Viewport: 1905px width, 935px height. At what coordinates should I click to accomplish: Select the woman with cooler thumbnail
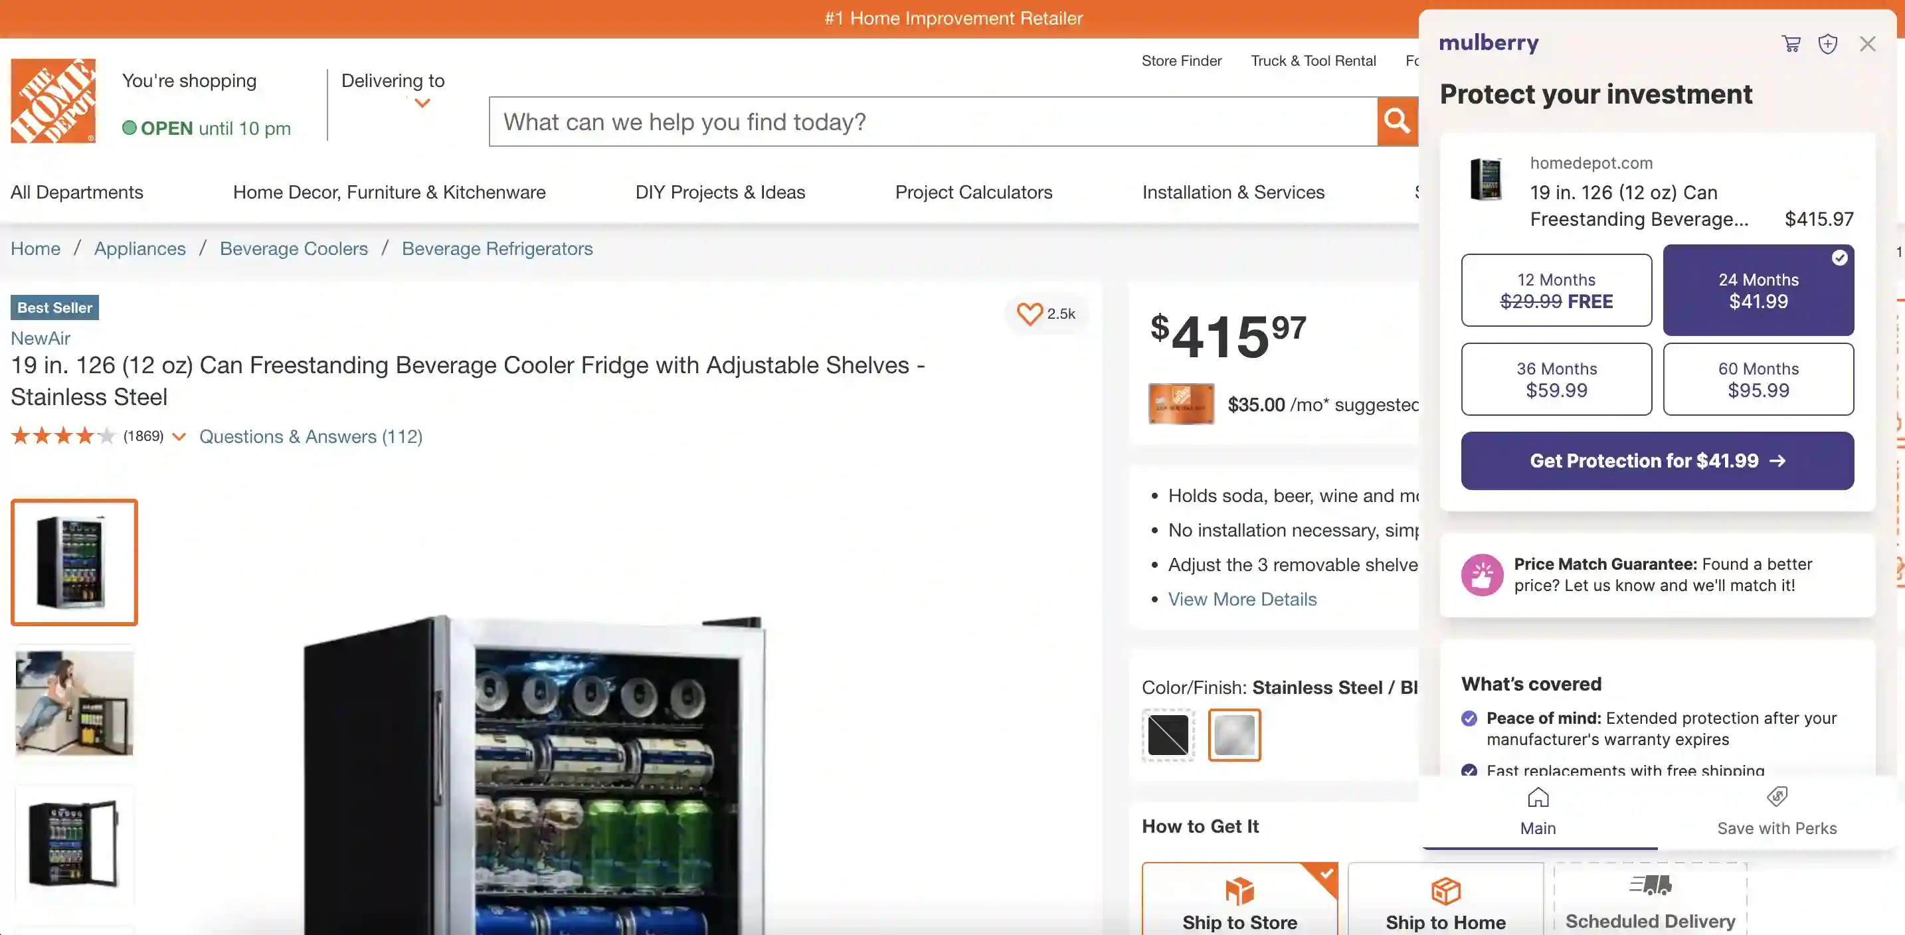tap(74, 702)
